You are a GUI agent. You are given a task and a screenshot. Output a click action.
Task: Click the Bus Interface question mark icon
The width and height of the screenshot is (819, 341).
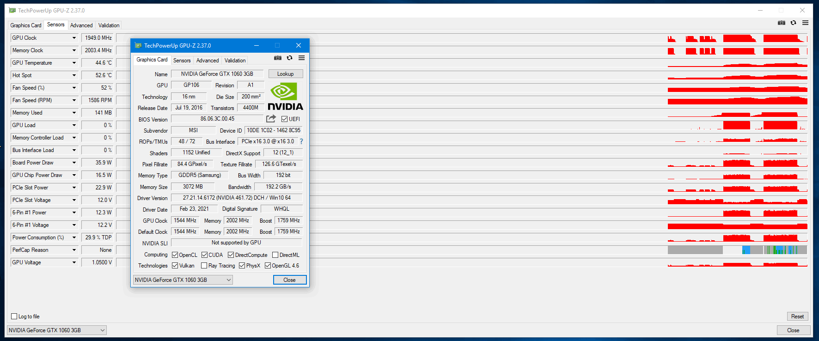pyautogui.click(x=301, y=141)
